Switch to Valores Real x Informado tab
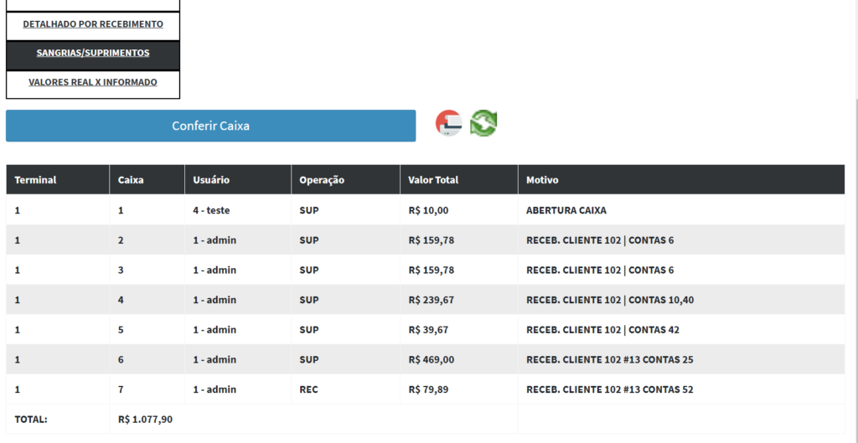 click(93, 83)
